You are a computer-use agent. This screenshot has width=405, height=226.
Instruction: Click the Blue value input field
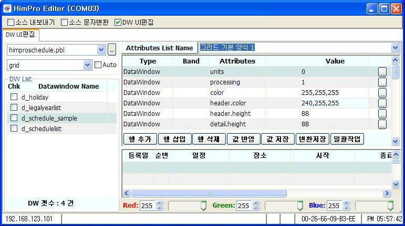tap(335, 206)
